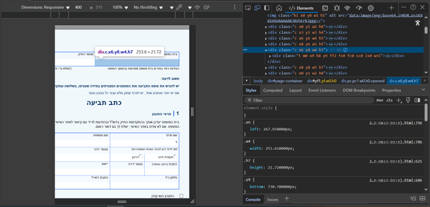This screenshot has width=430, height=207.
Task: Click the Elements panel vertical scrollbar thumb
Action: [x=426, y=30]
